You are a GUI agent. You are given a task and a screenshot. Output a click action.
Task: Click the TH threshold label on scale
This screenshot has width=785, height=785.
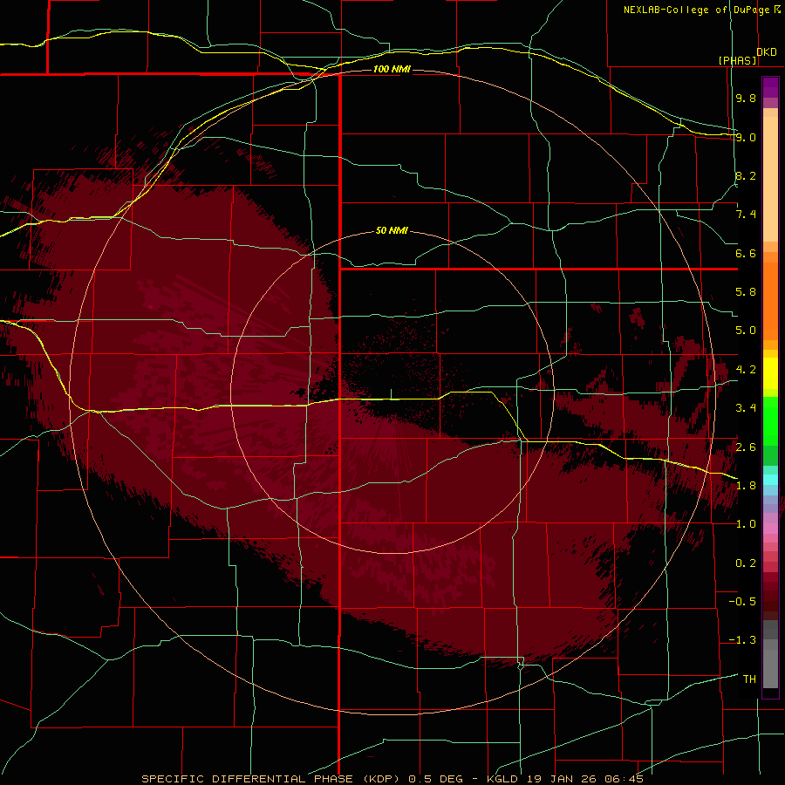coord(749,679)
